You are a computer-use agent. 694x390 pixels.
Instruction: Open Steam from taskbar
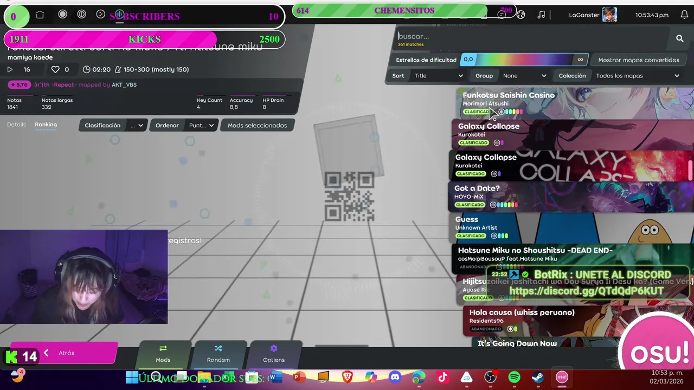coord(538,377)
